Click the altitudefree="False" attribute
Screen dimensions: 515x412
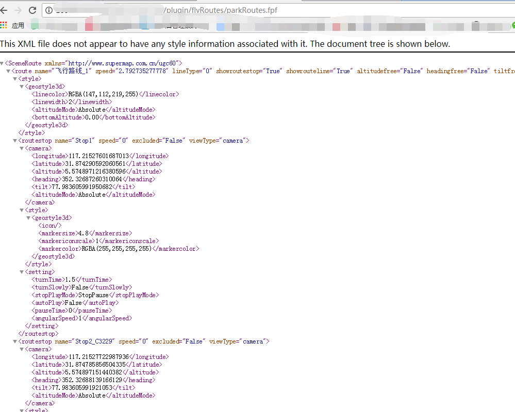[390, 71]
